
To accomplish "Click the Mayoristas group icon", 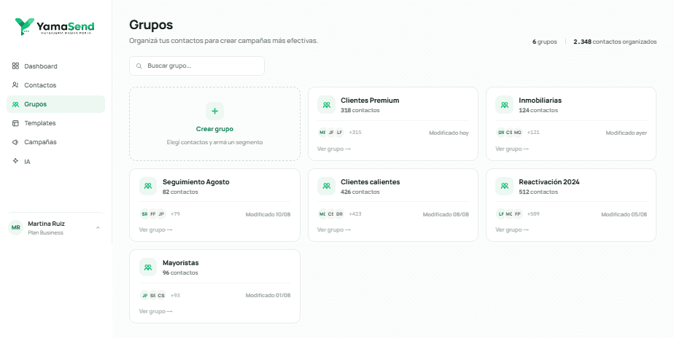I will click(x=148, y=267).
